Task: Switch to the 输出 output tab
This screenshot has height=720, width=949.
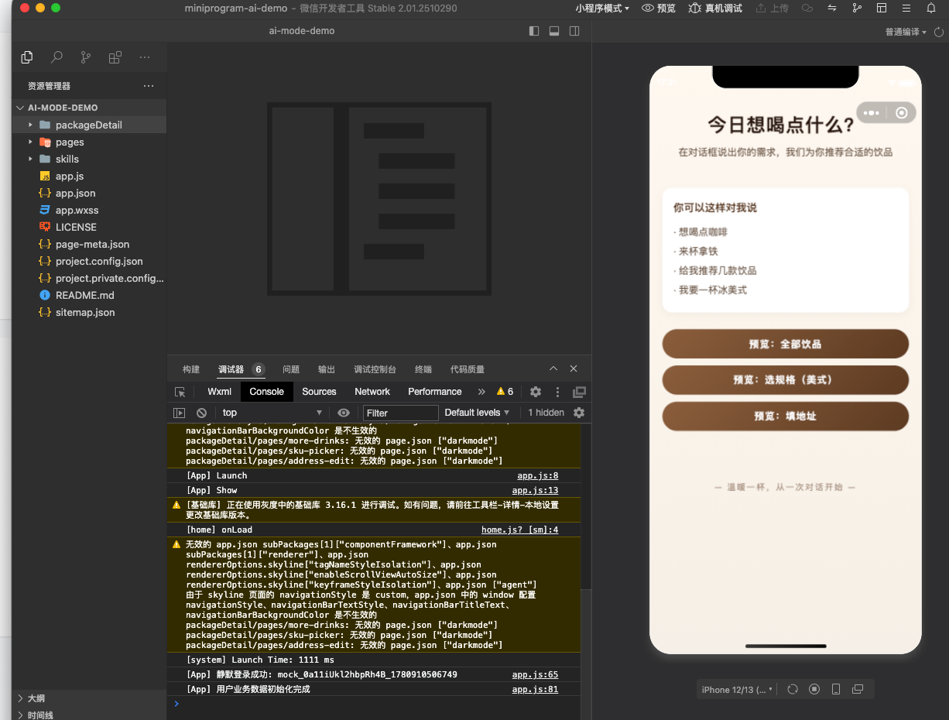Action: pyautogui.click(x=327, y=369)
